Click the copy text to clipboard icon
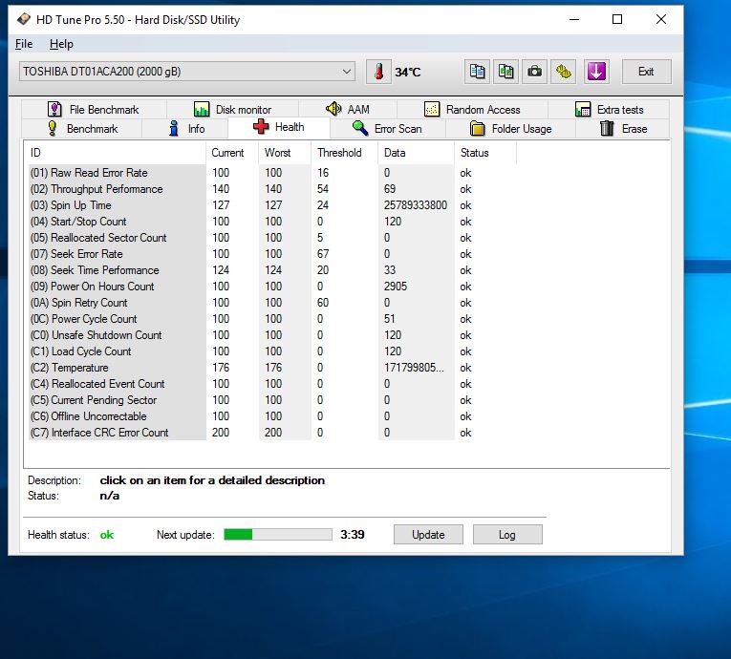The width and height of the screenshot is (731, 659). tap(478, 72)
